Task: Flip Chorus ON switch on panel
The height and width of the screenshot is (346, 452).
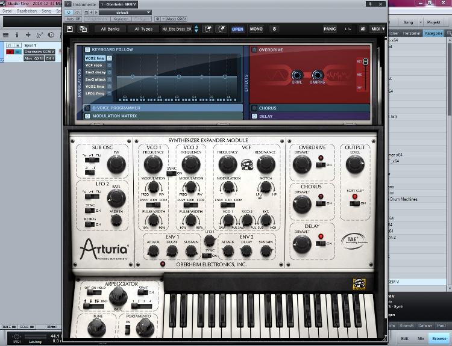Action: tap(321, 203)
